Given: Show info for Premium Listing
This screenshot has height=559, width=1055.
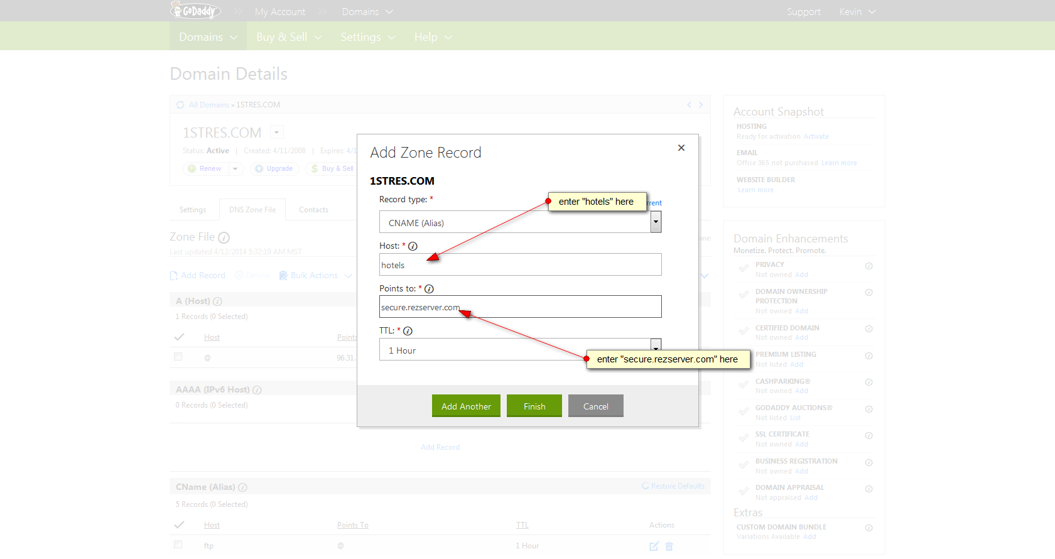Looking at the screenshot, I should pos(869,355).
